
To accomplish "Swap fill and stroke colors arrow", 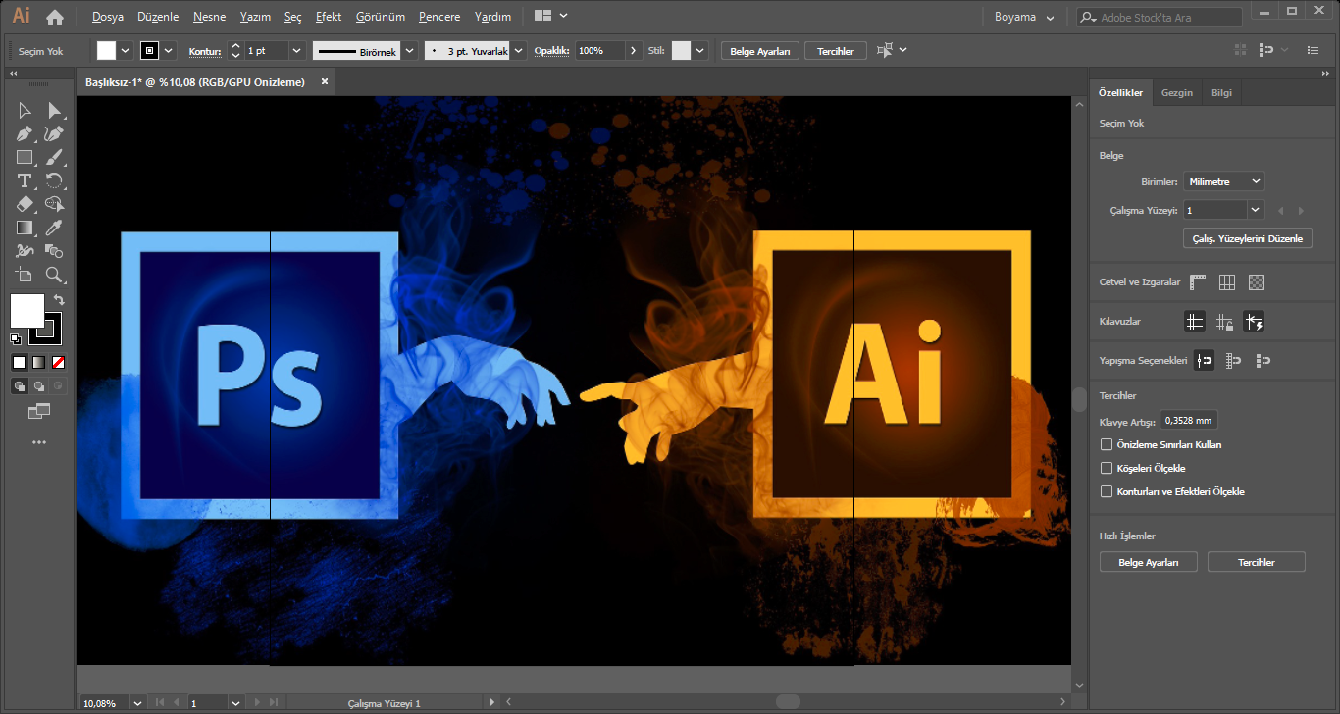I will [59, 299].
